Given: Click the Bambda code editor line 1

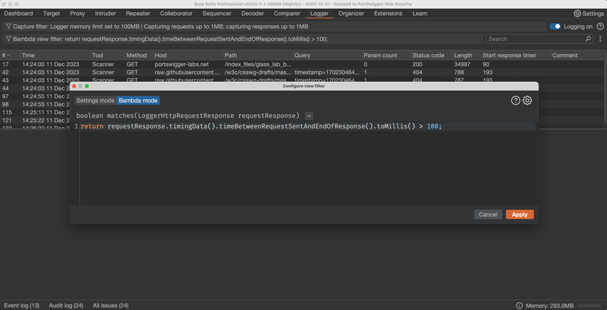Looking at the screenshot, I should 308,126.
